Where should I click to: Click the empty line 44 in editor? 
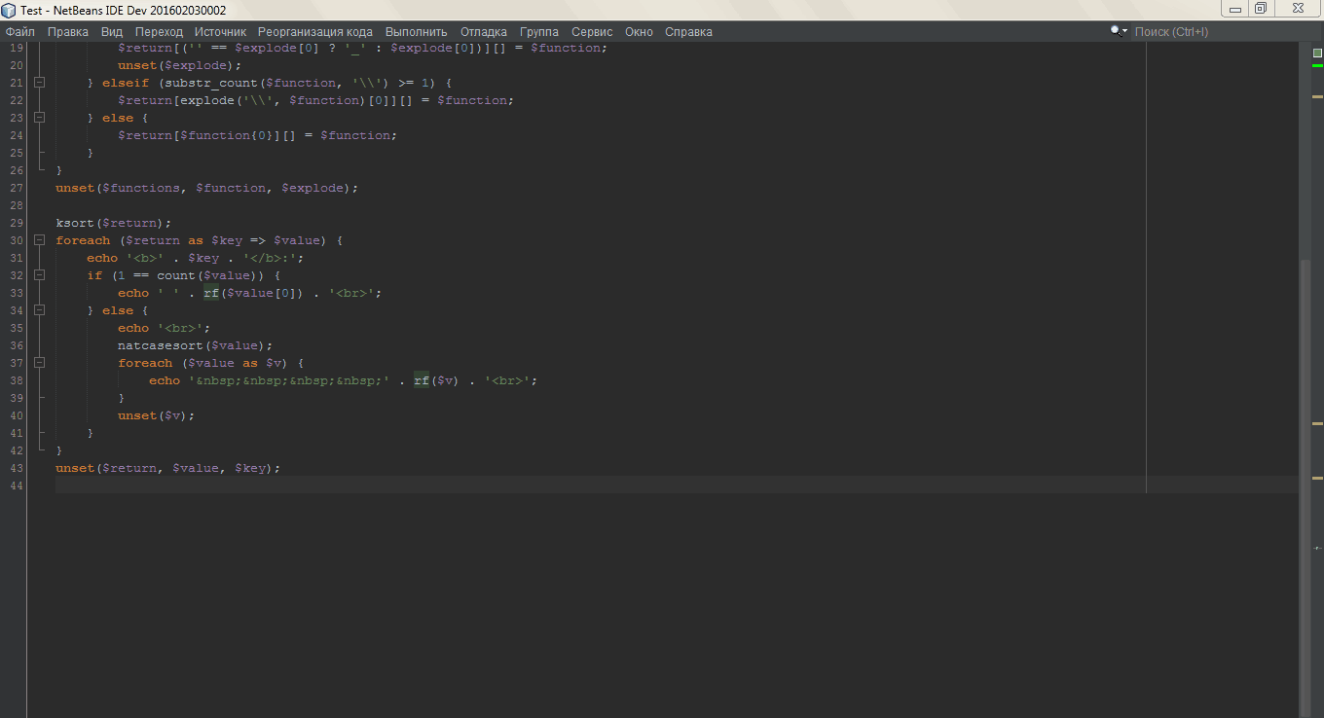[x=584, y=485]
